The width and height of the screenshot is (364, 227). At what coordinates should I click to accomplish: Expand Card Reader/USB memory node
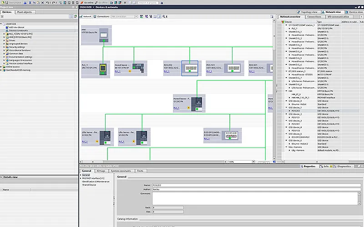[1, 70]
